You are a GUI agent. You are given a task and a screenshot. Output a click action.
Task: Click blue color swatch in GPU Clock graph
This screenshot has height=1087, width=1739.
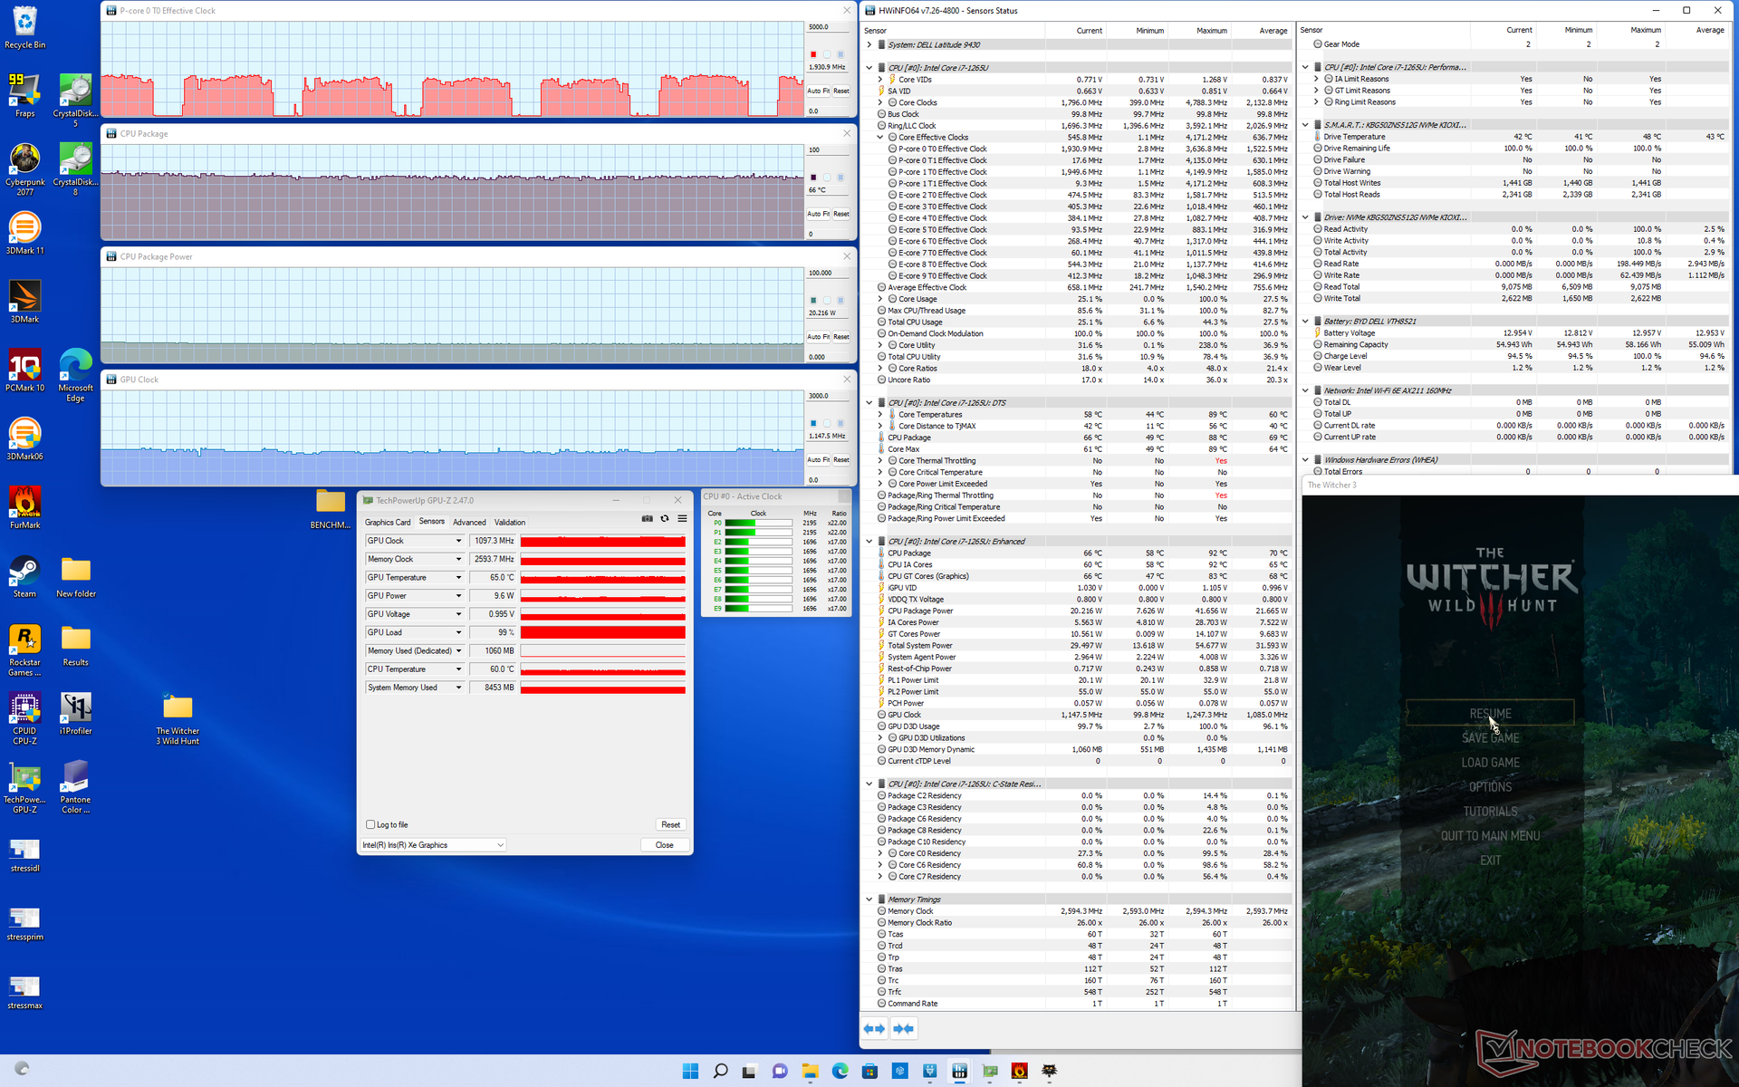tap(813, 423)
